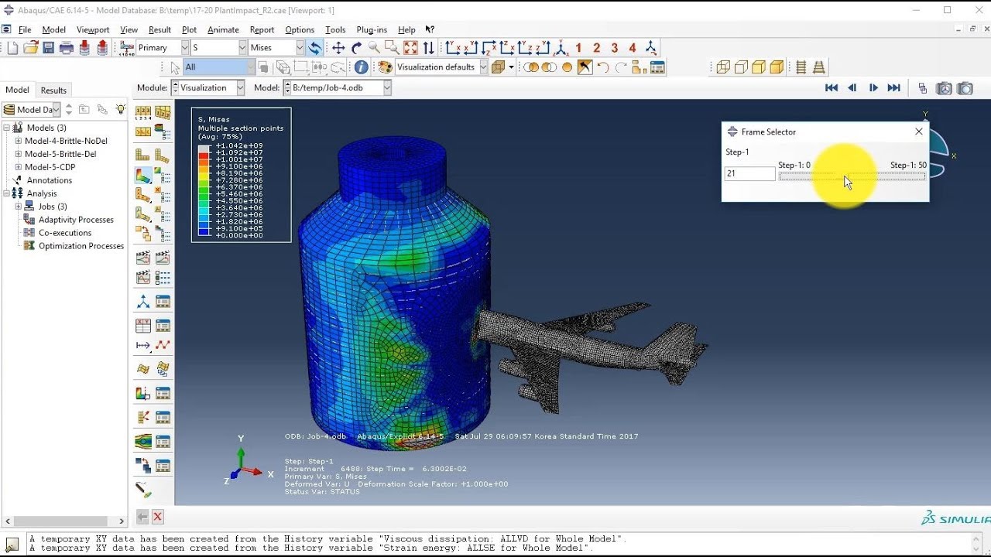Screen dimensions: 991x557
Task: Click the Frame Selector slider track
Action: pos(852,176)
